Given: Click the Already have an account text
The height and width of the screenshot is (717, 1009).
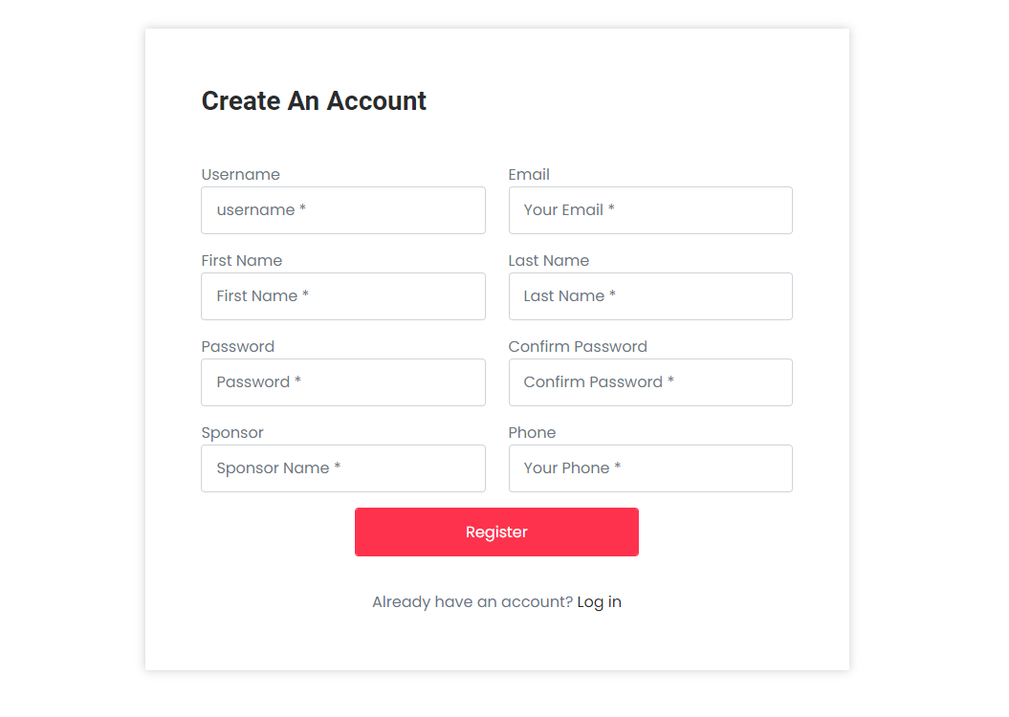Looking at the screenshot, I should pos(471,601).
